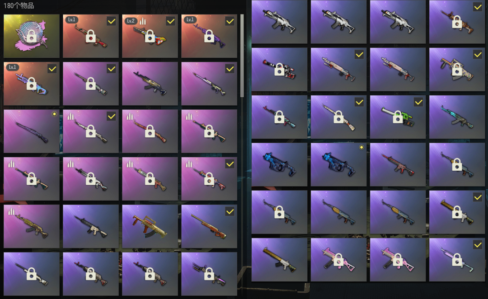Select the red unlocked rifle skin
The width and height of the screenshot is (488, 299).
[398, 164]
